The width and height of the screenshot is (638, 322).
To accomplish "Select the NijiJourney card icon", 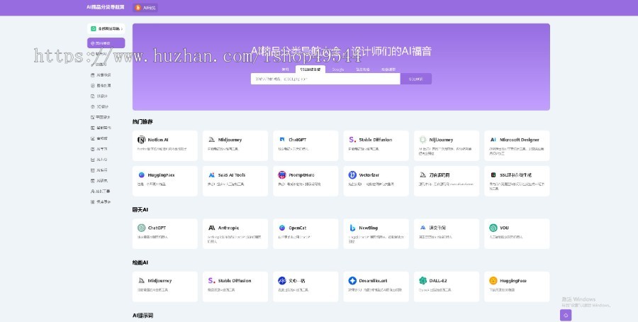I will point(422,140).
